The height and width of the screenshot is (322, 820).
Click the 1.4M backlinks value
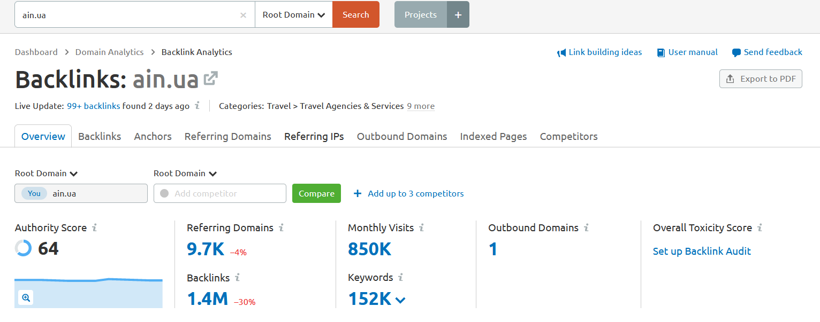coord(208,299)
